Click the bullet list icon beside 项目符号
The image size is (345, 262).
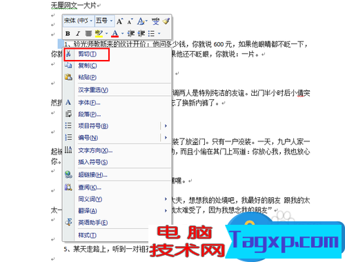(68, 125)
